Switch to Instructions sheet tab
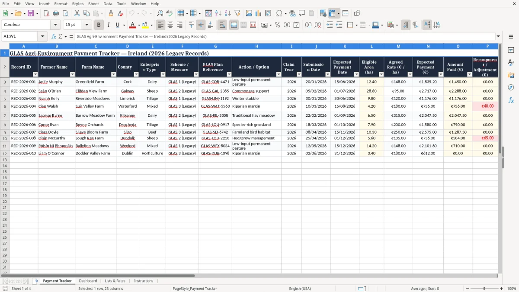The image size is (519, 292). 144,281
